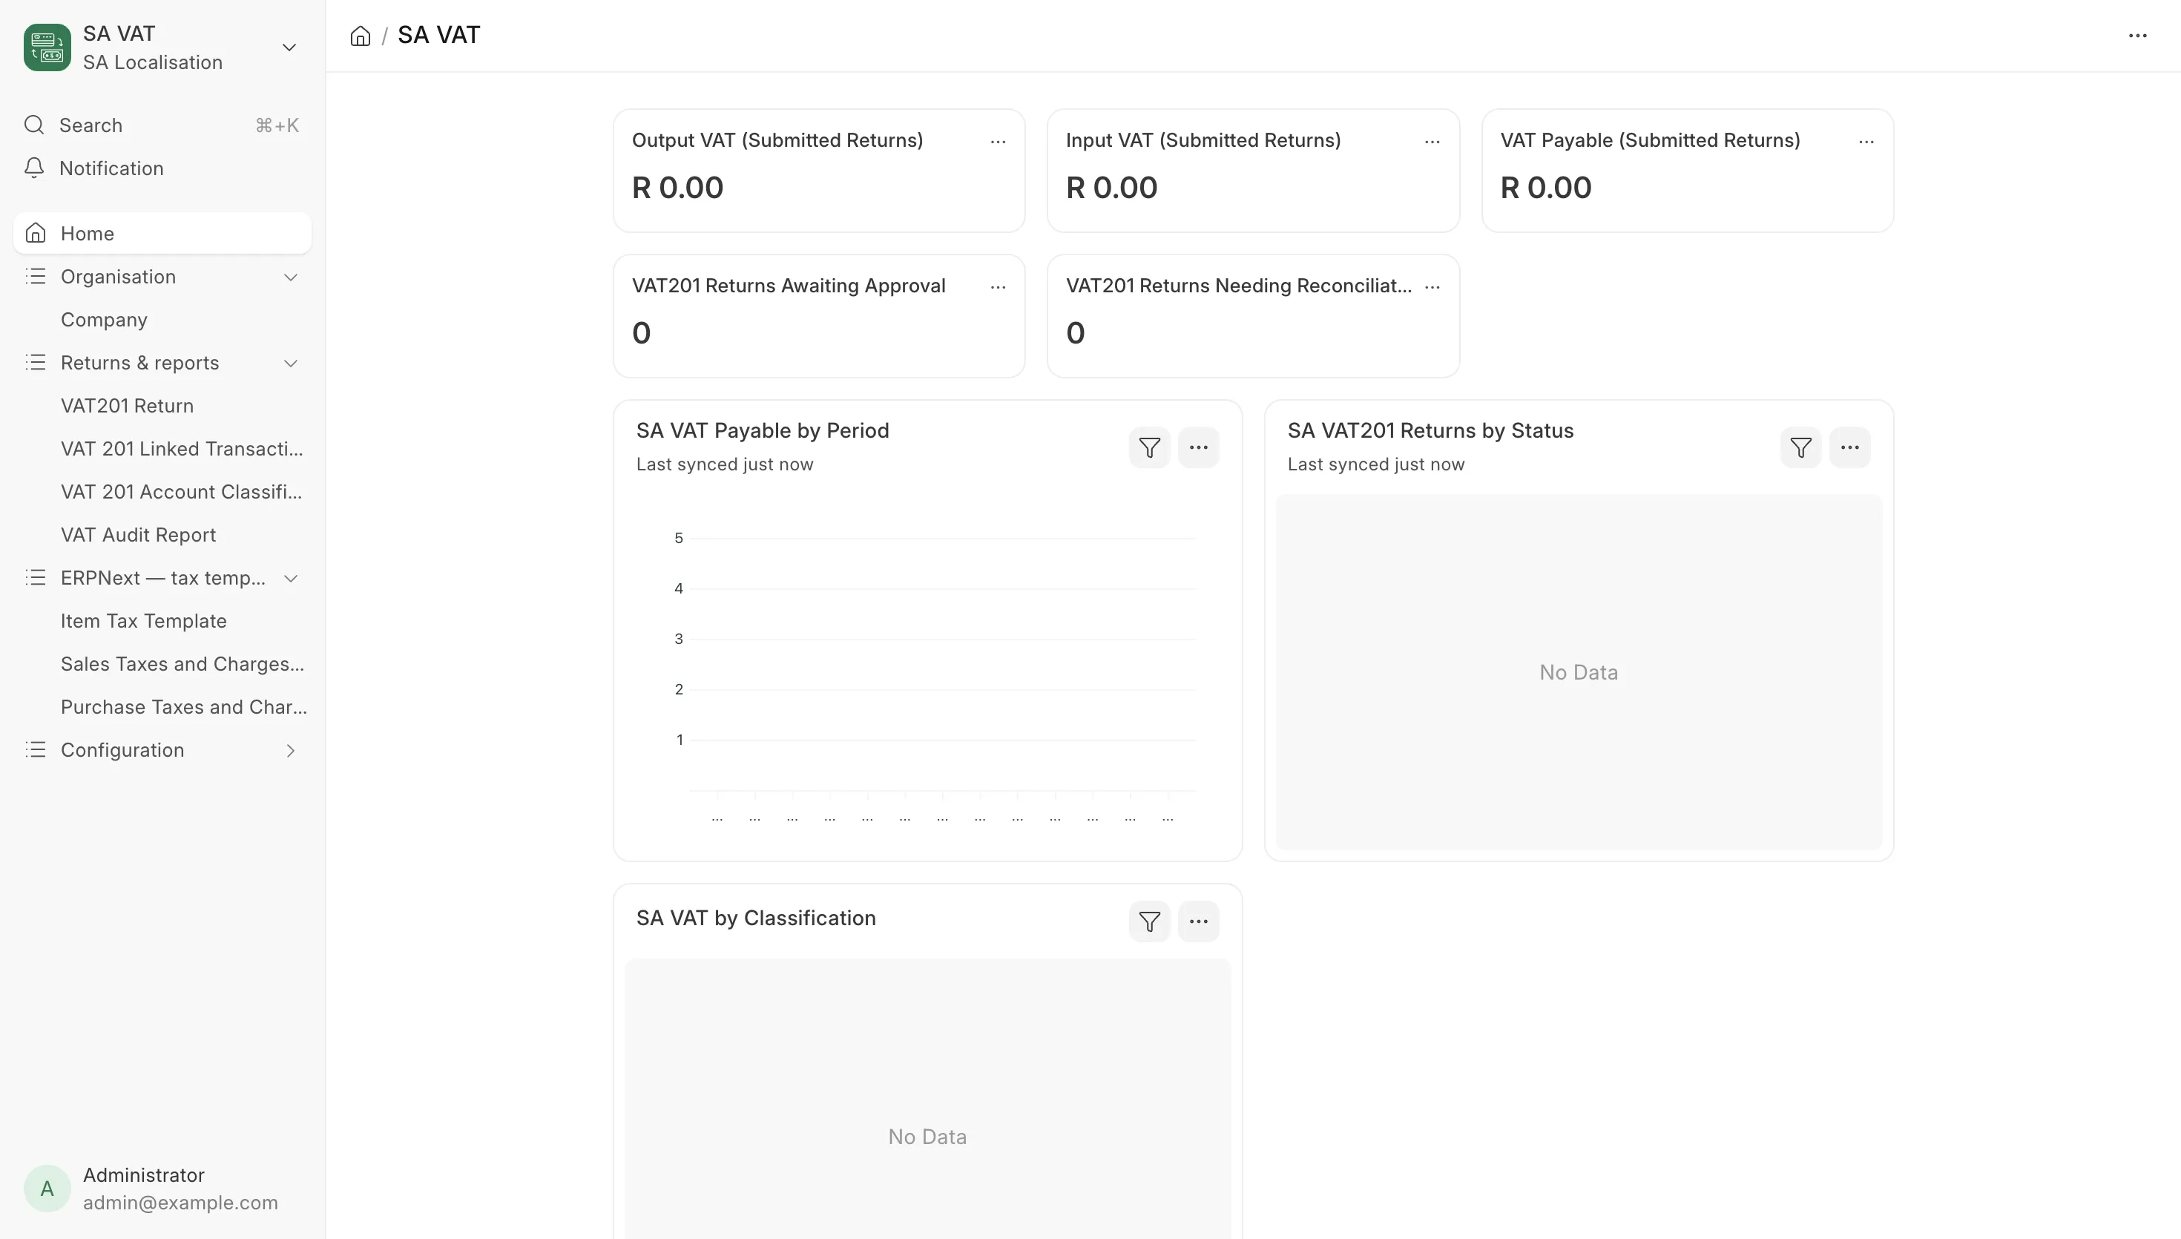Screen dimensions: 2181x1239
Task: Expand the Configuration sidebar section
Action: [x=290, y=751]
